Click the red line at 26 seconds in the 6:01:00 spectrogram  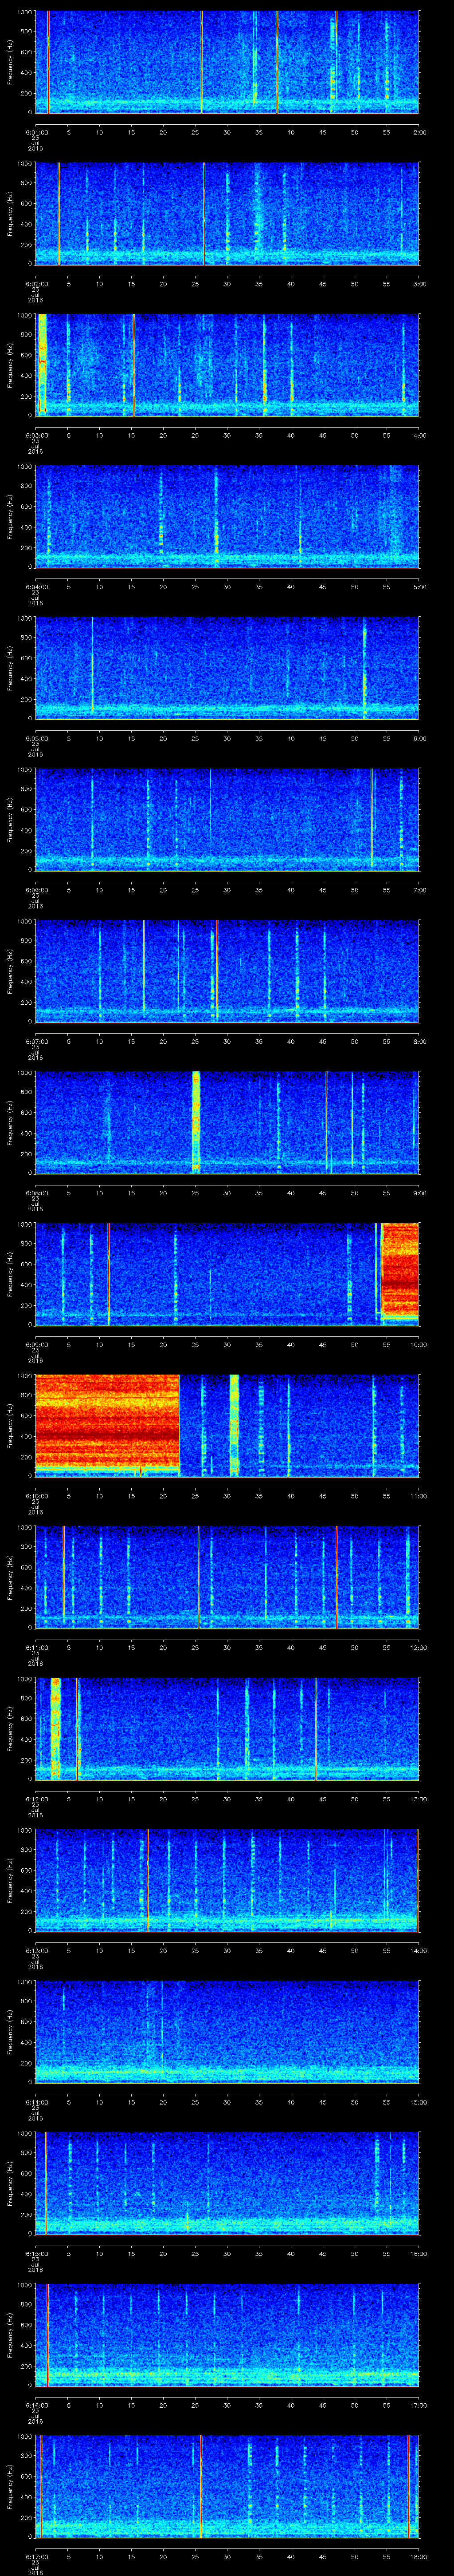(202, 61)
